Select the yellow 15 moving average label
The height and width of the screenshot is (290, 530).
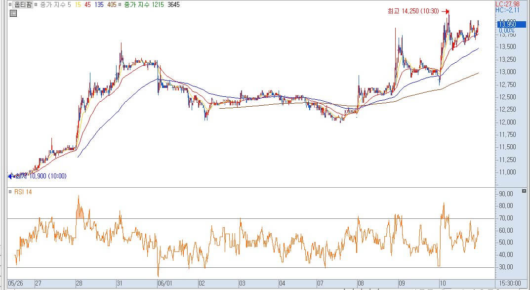pyautogui.click(x=78, y=5)
